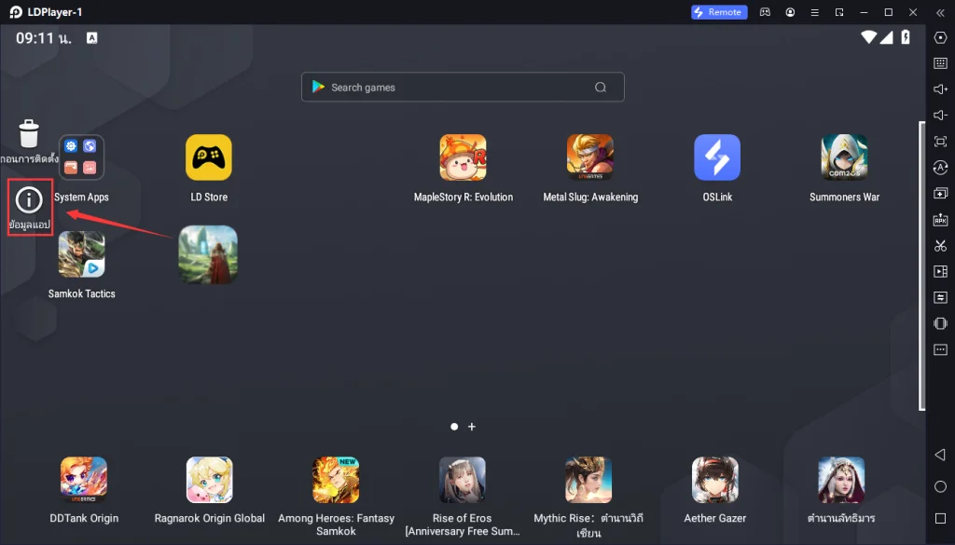
Task: Launch DDTank Origin
Action: [84, 480]
